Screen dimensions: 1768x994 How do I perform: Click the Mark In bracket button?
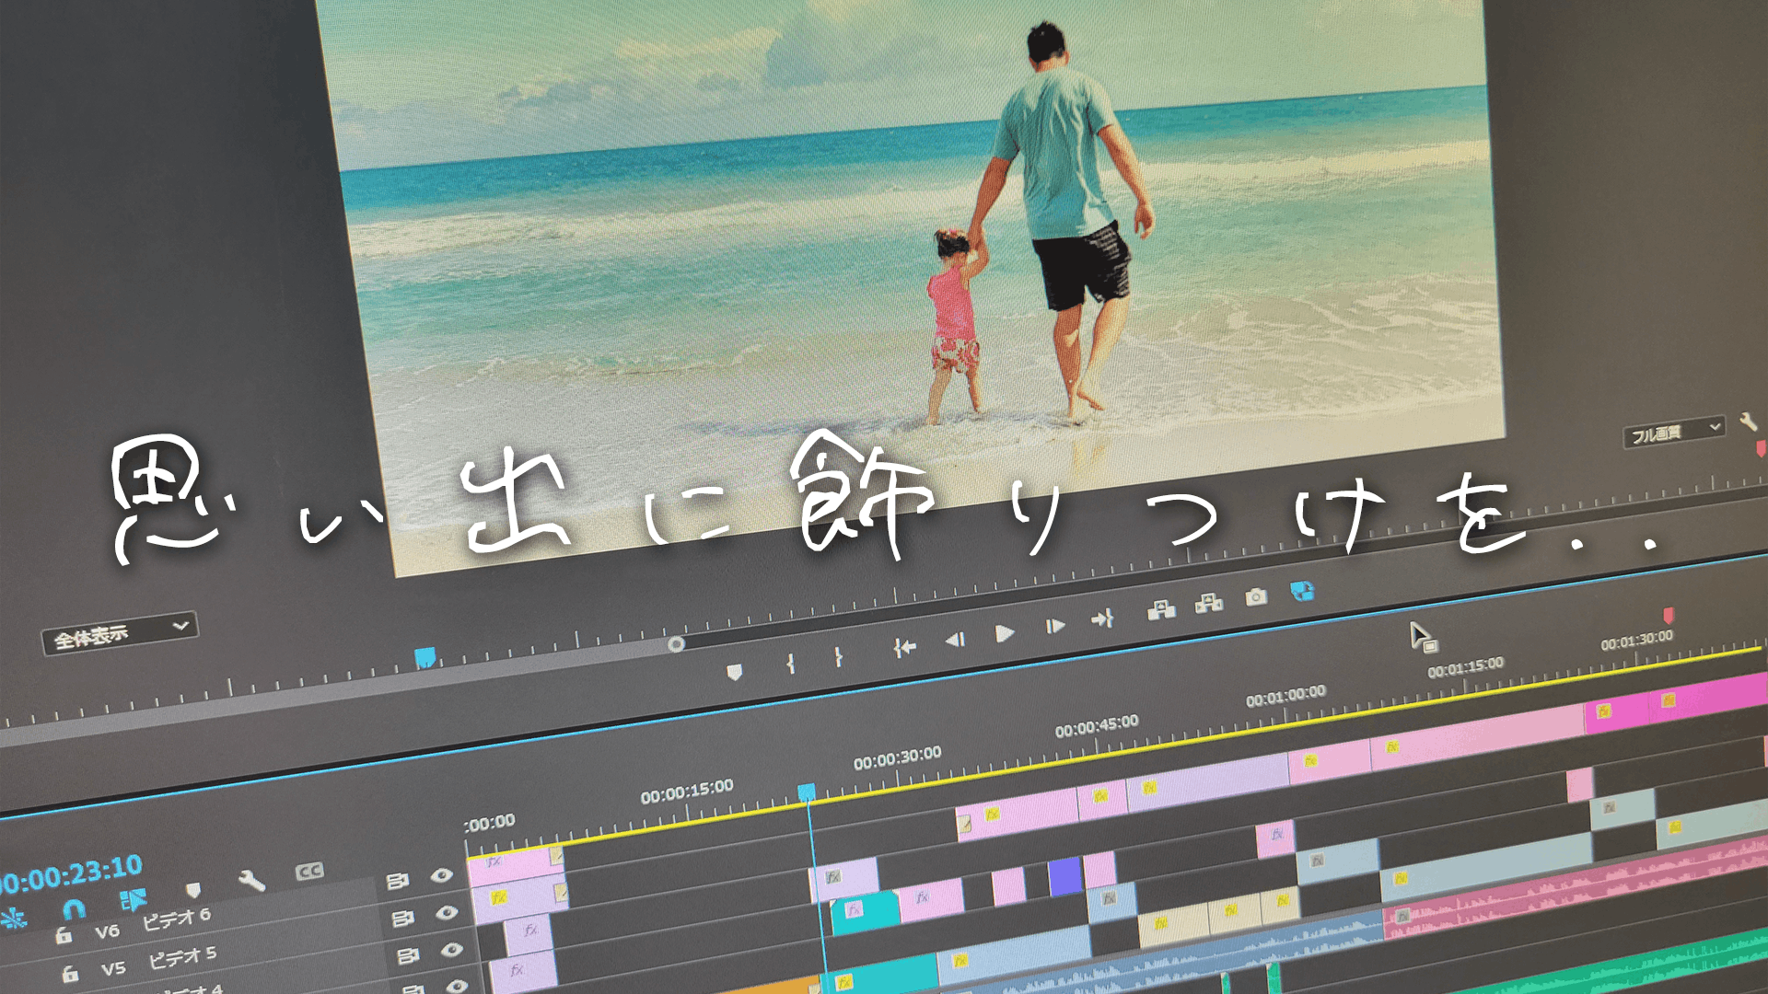click(790, 664)
